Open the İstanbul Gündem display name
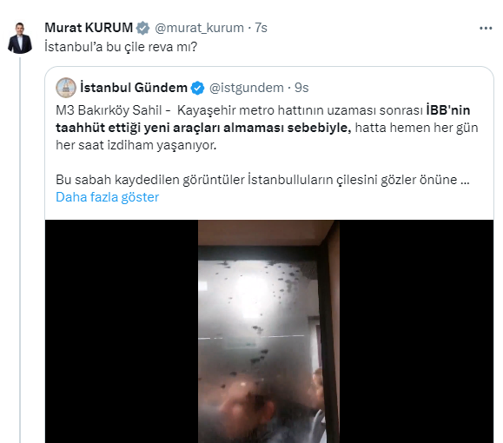The image size is (503, 443). click(x=134, y=88)
